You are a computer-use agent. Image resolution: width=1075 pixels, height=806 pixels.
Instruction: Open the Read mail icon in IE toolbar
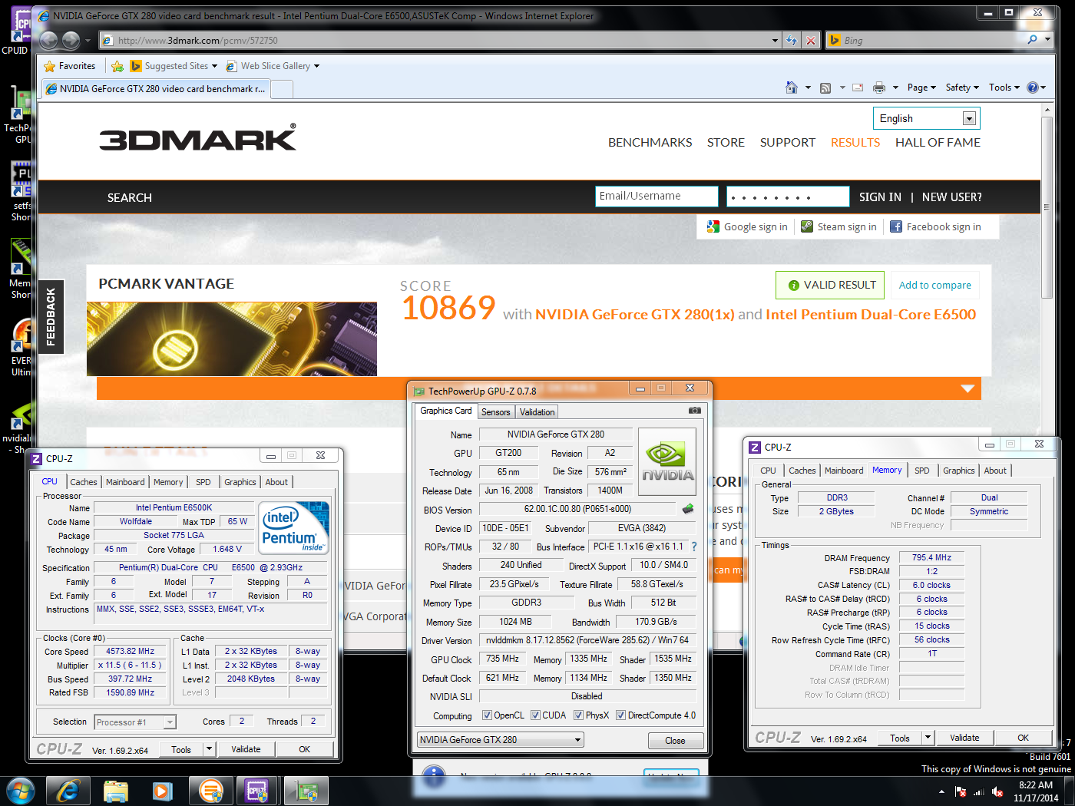click(x=858, y=88)
